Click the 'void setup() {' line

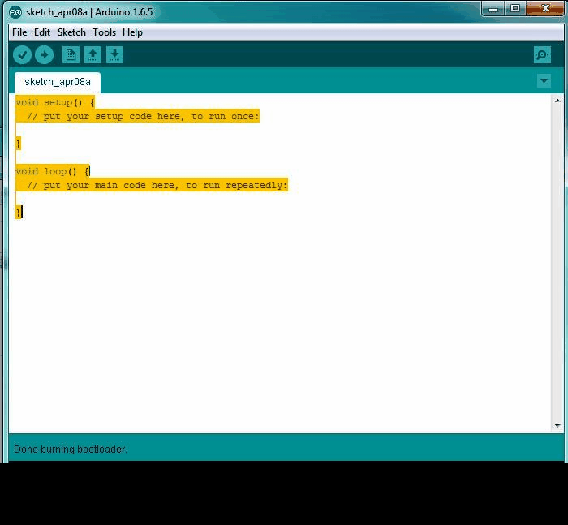click(55, 102)
